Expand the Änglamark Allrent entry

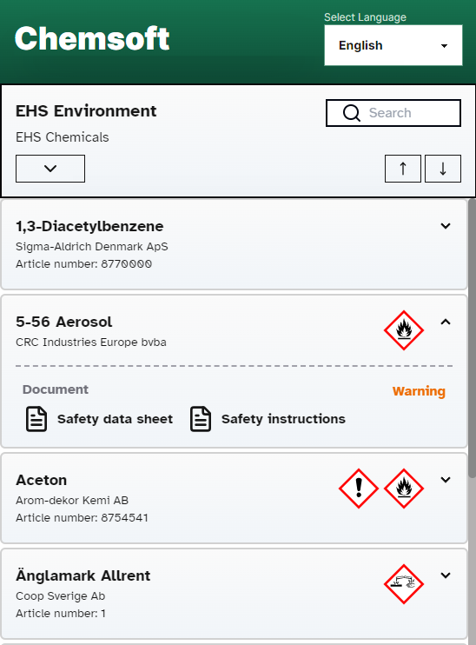446,575
